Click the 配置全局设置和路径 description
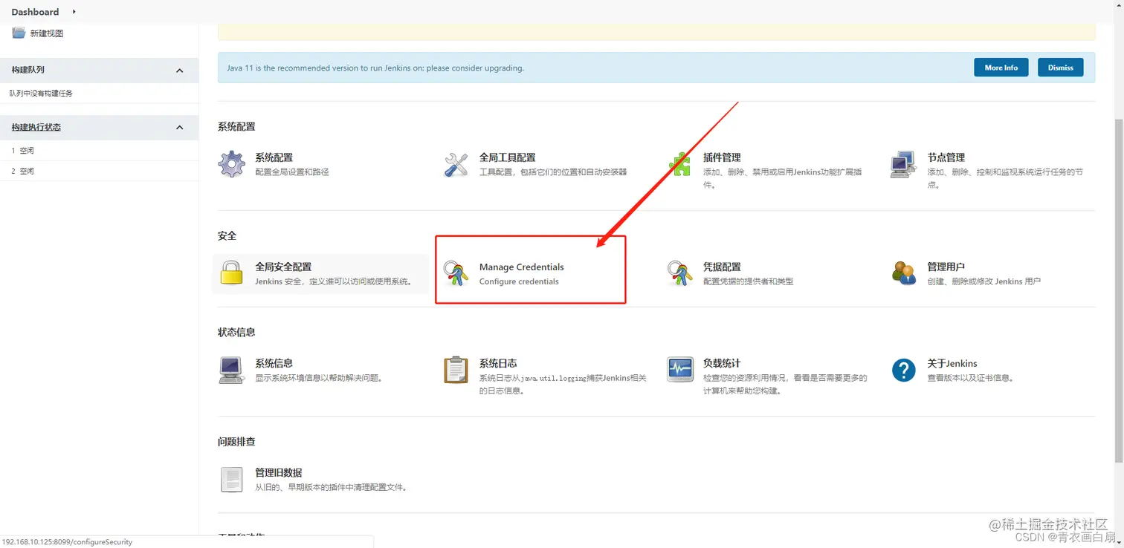Screen dimensions: 1124x548 [291, 172]
